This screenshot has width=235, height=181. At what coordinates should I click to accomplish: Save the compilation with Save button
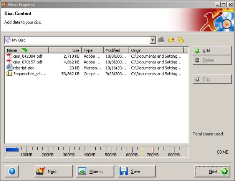point(137,171)
